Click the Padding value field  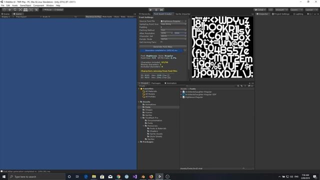click(x=173, y=27)
